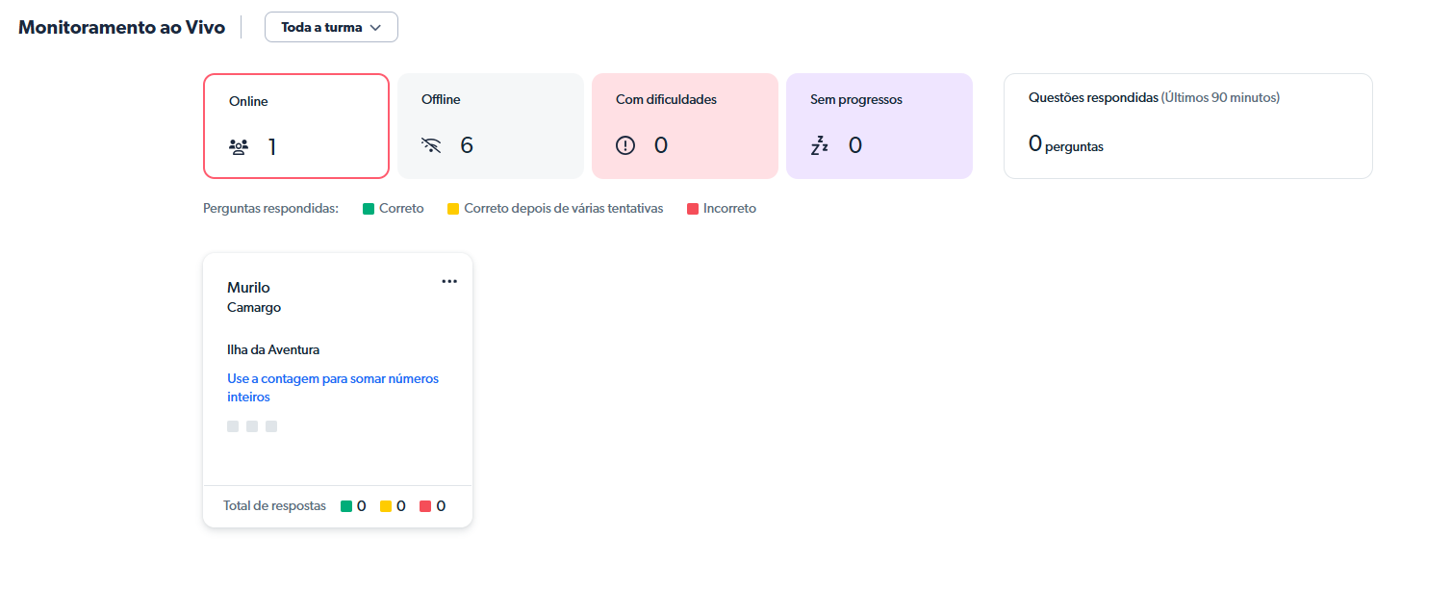This screenshot has height=590, width=1452.
Task: Click the last gray progress square on Murilo's card
Action: 271,426
